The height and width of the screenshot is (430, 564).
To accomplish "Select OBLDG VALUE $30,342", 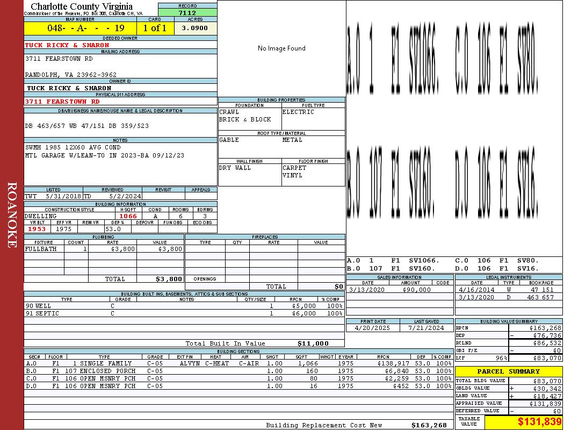I will click(x=547, y=389).
